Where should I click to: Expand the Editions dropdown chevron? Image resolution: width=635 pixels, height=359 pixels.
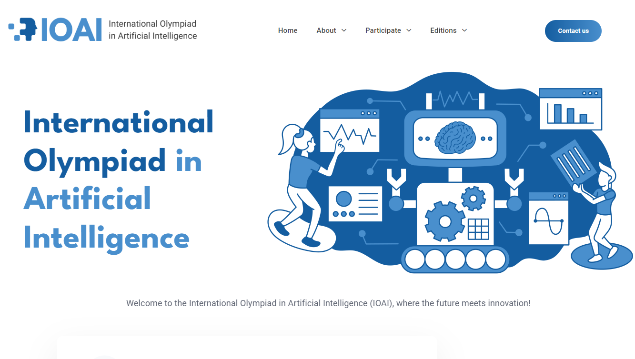[x=464, y=30]
